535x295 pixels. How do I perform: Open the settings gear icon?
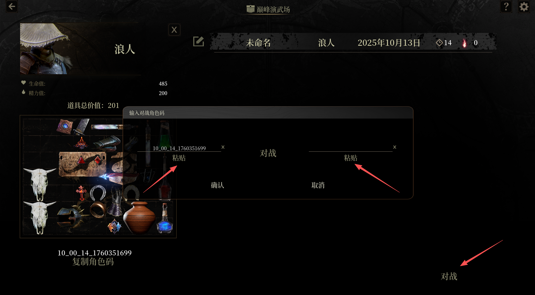click(524, 6)
